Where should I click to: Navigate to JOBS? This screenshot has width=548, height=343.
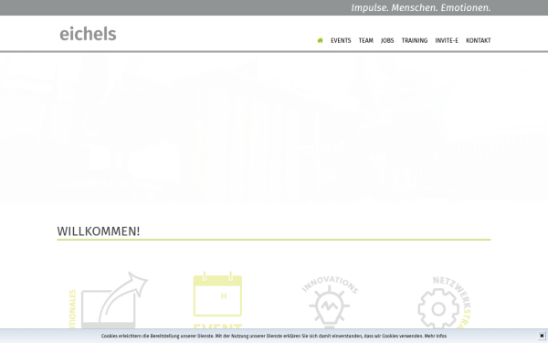click(387, 40)
